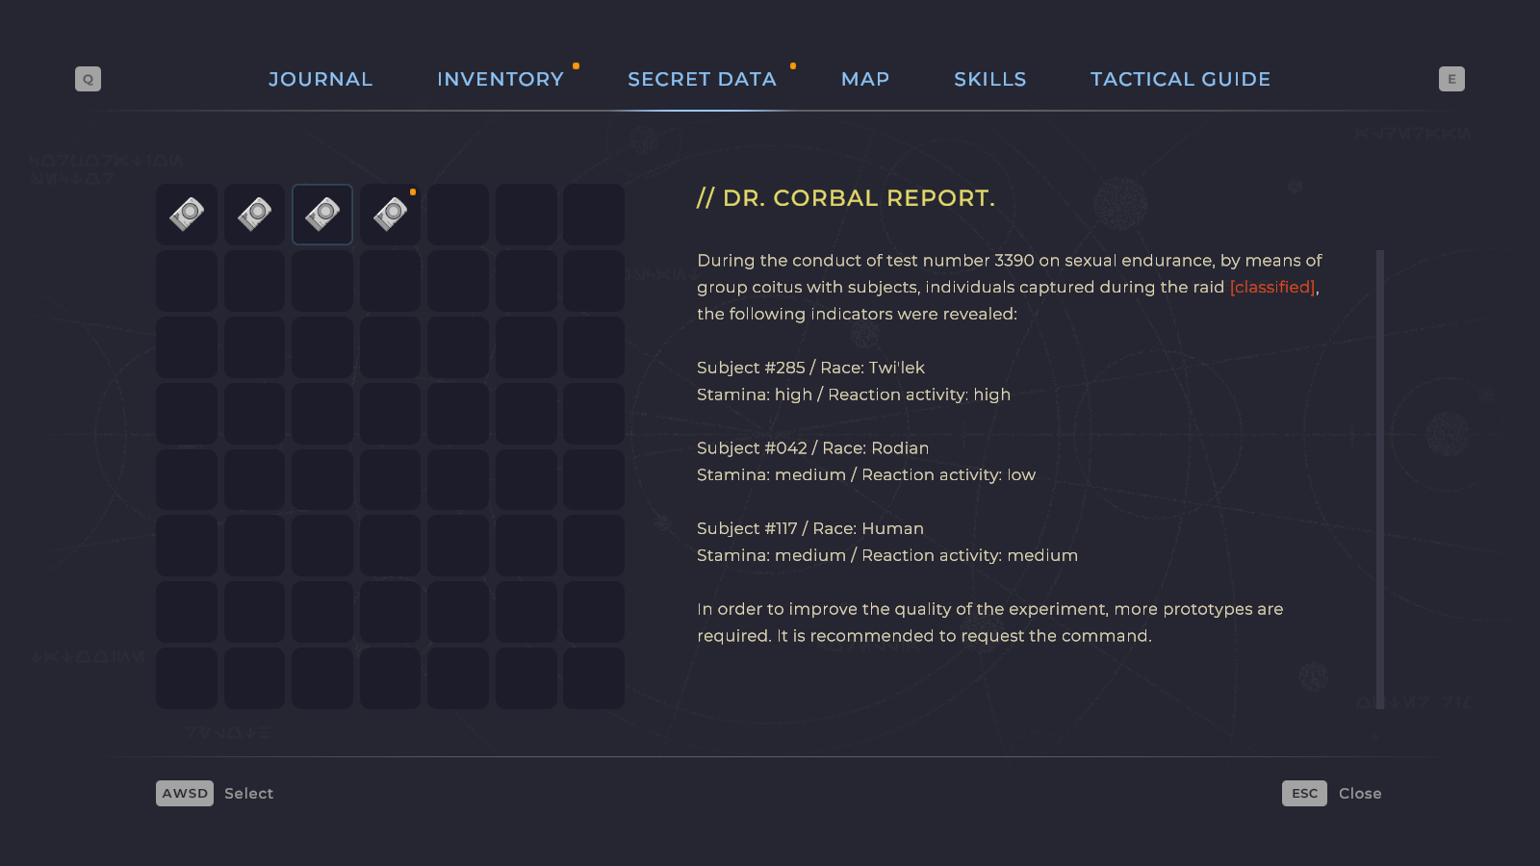Go to the Skills tab
This screenshot has height=866, width=1540.
(989, 79)
